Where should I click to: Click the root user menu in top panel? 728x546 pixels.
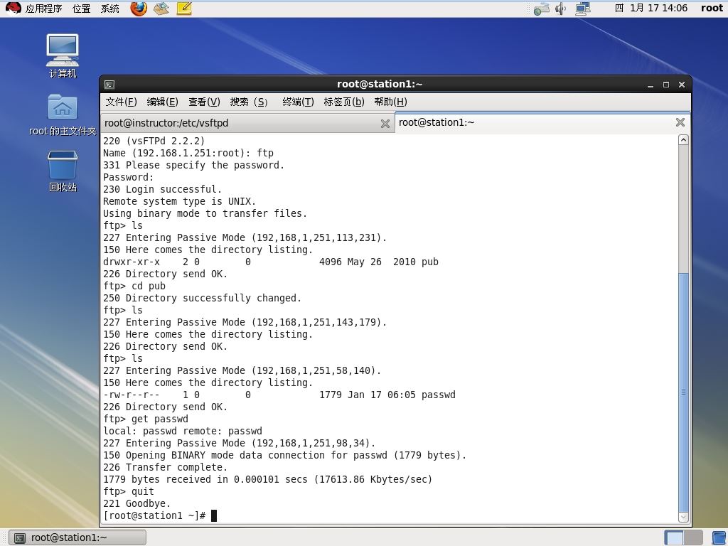(x=712, y=8)
